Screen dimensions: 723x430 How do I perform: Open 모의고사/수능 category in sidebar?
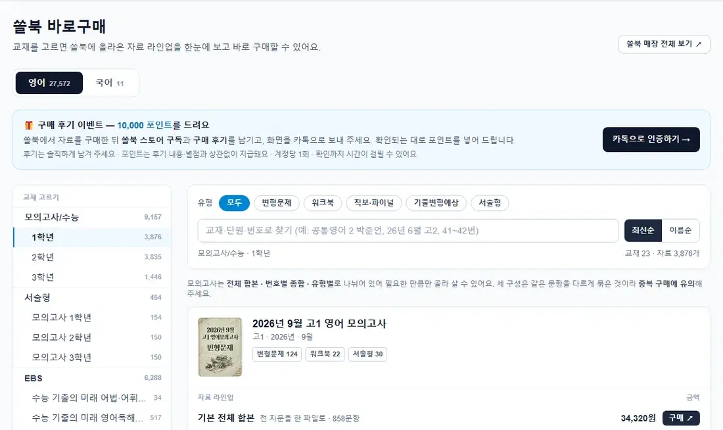92,217
